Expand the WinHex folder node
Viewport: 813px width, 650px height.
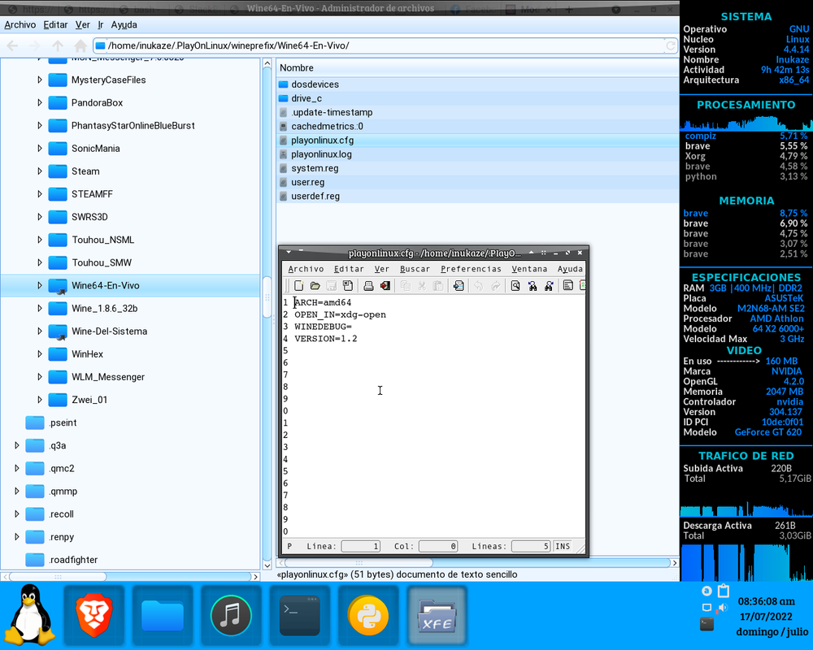coord(39,354)
